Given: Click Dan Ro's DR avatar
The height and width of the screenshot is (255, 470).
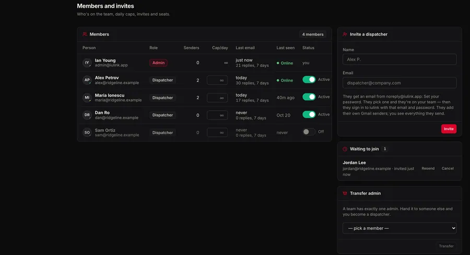Looking at the screenshot, I should (87, 115).
